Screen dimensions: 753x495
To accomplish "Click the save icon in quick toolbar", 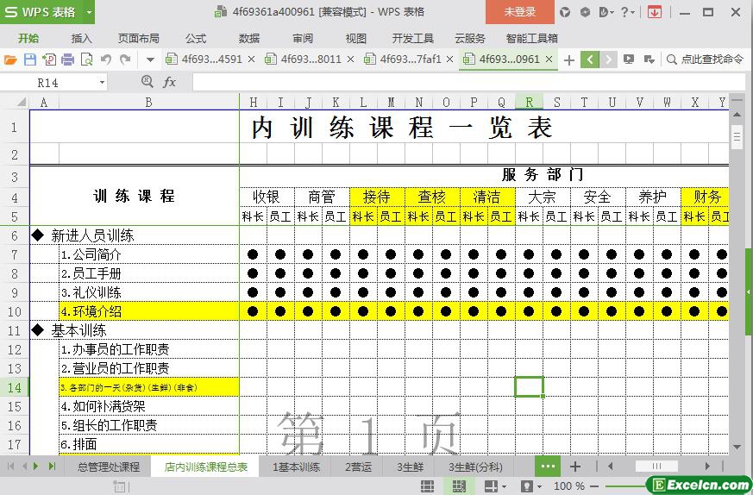I will click(x=29, y=60).
